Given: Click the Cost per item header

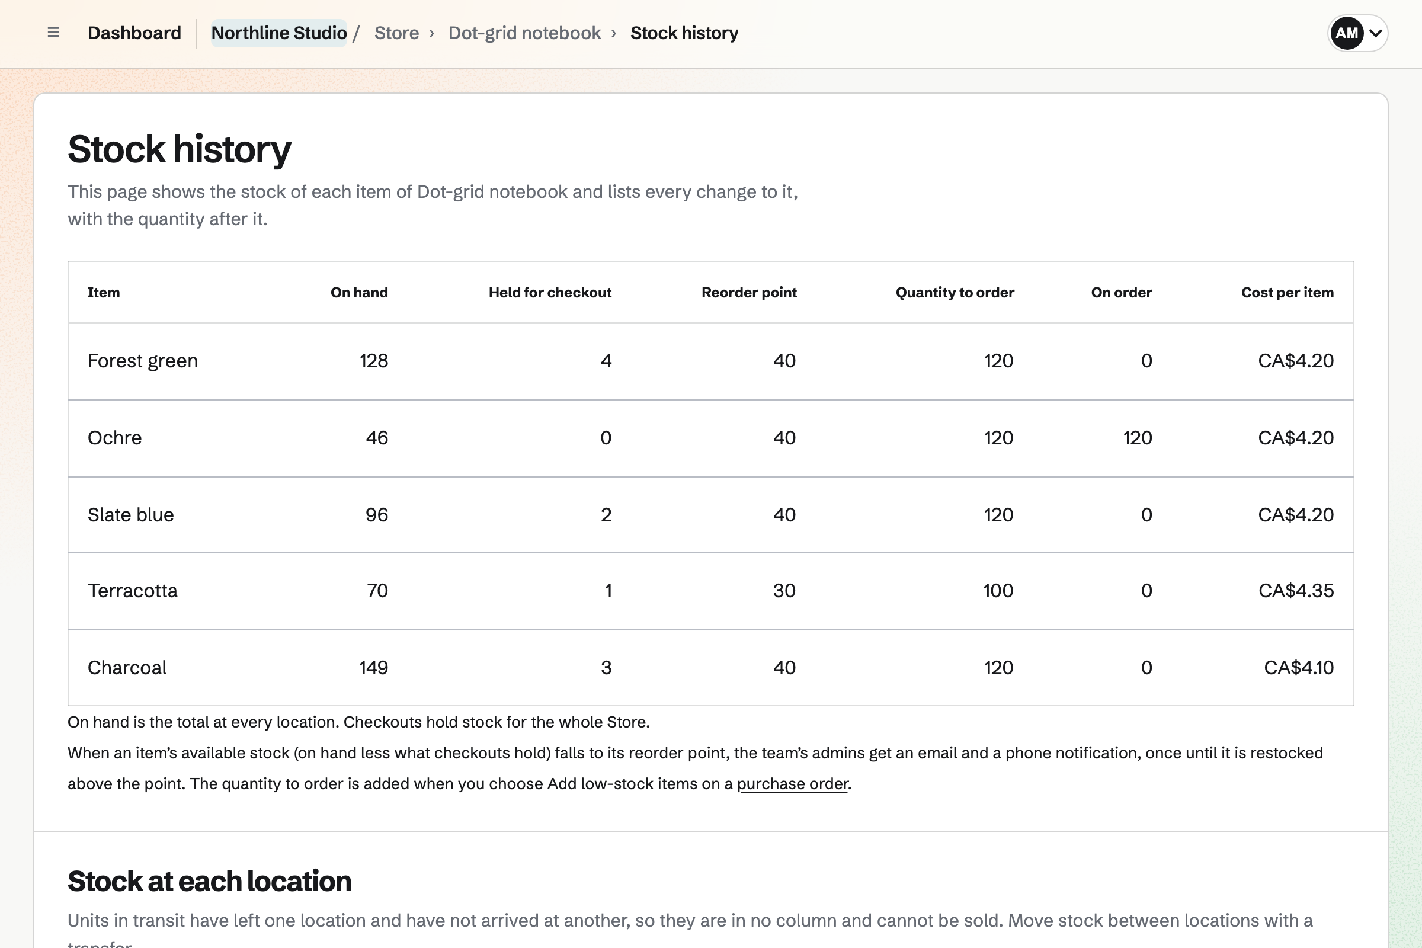Looking at the screenshot, I should point(1287,293).
